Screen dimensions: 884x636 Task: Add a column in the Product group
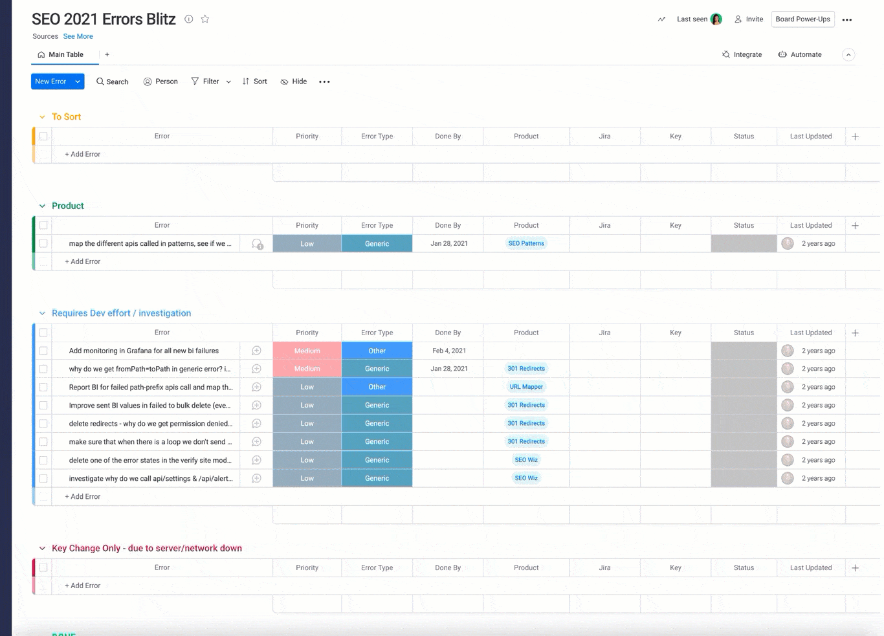tap(855, 225)
